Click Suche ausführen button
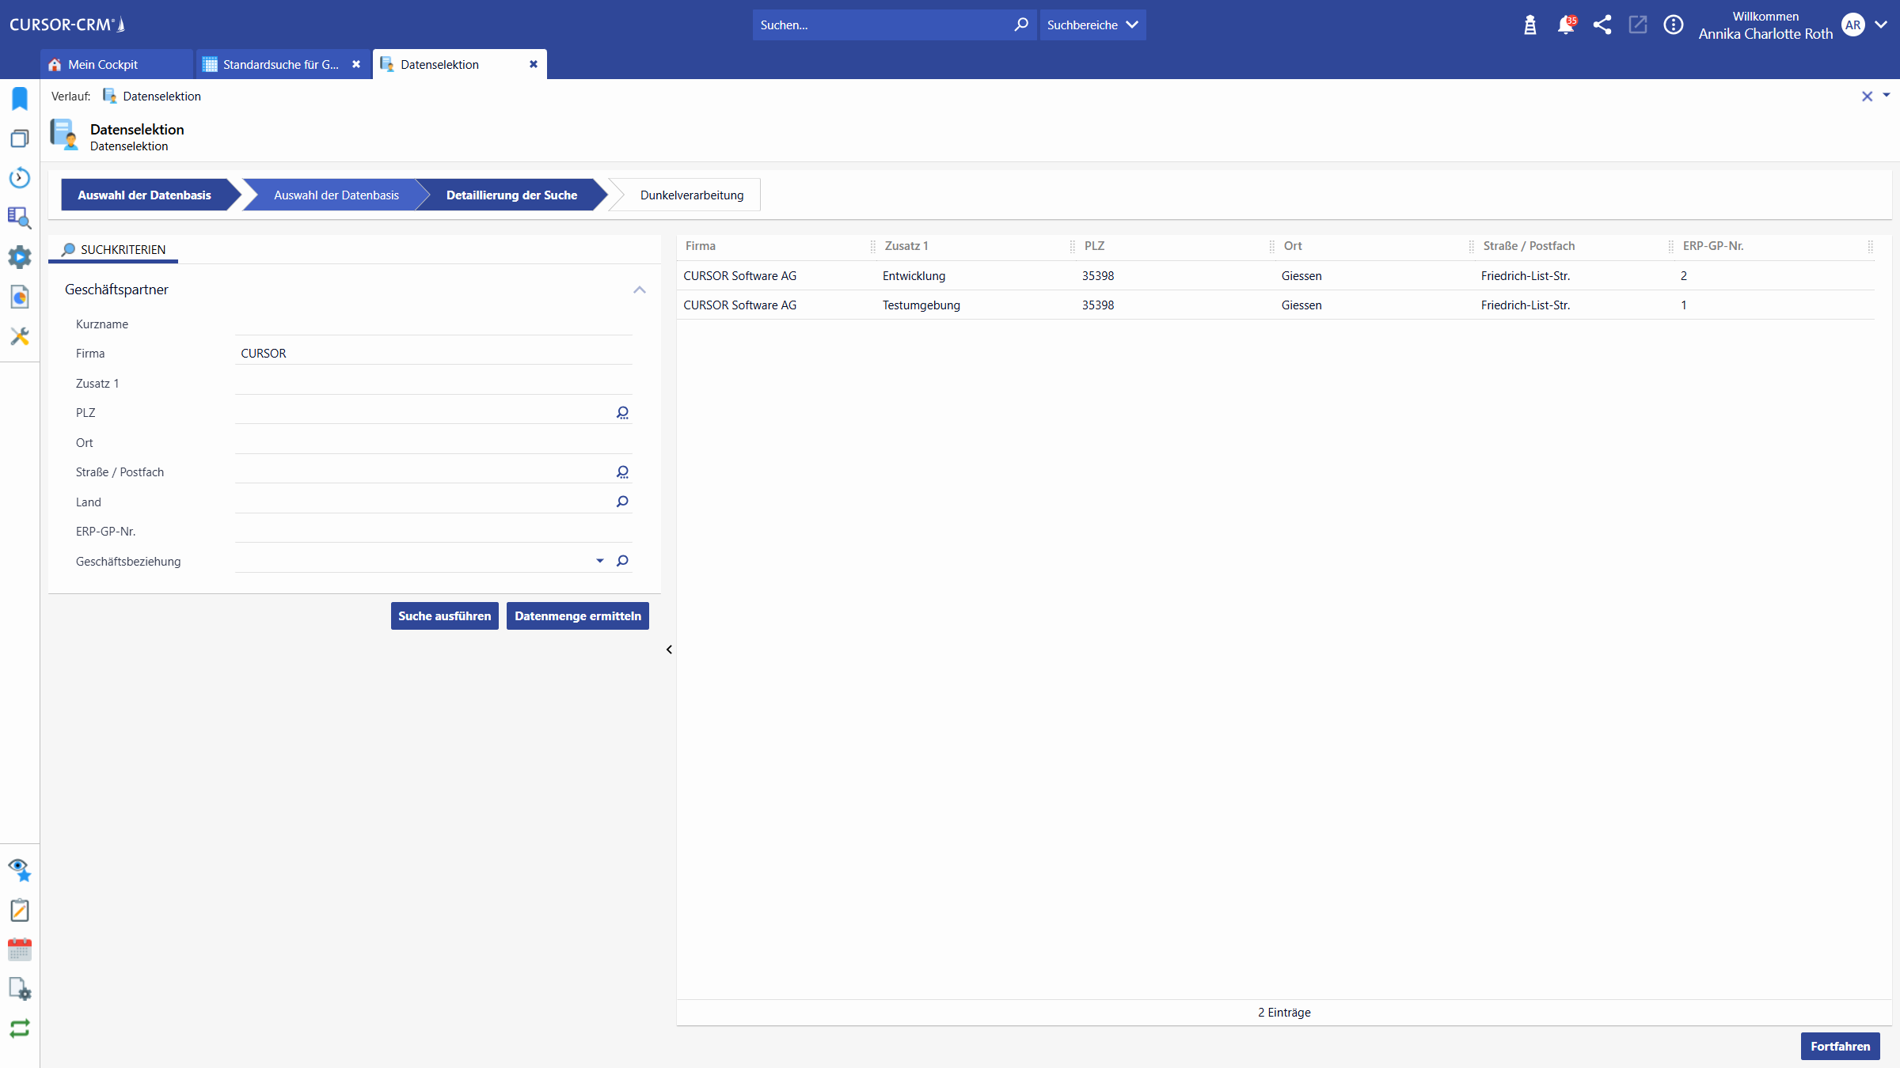This screenshot has height=1068, width=1900. (444, 616)
